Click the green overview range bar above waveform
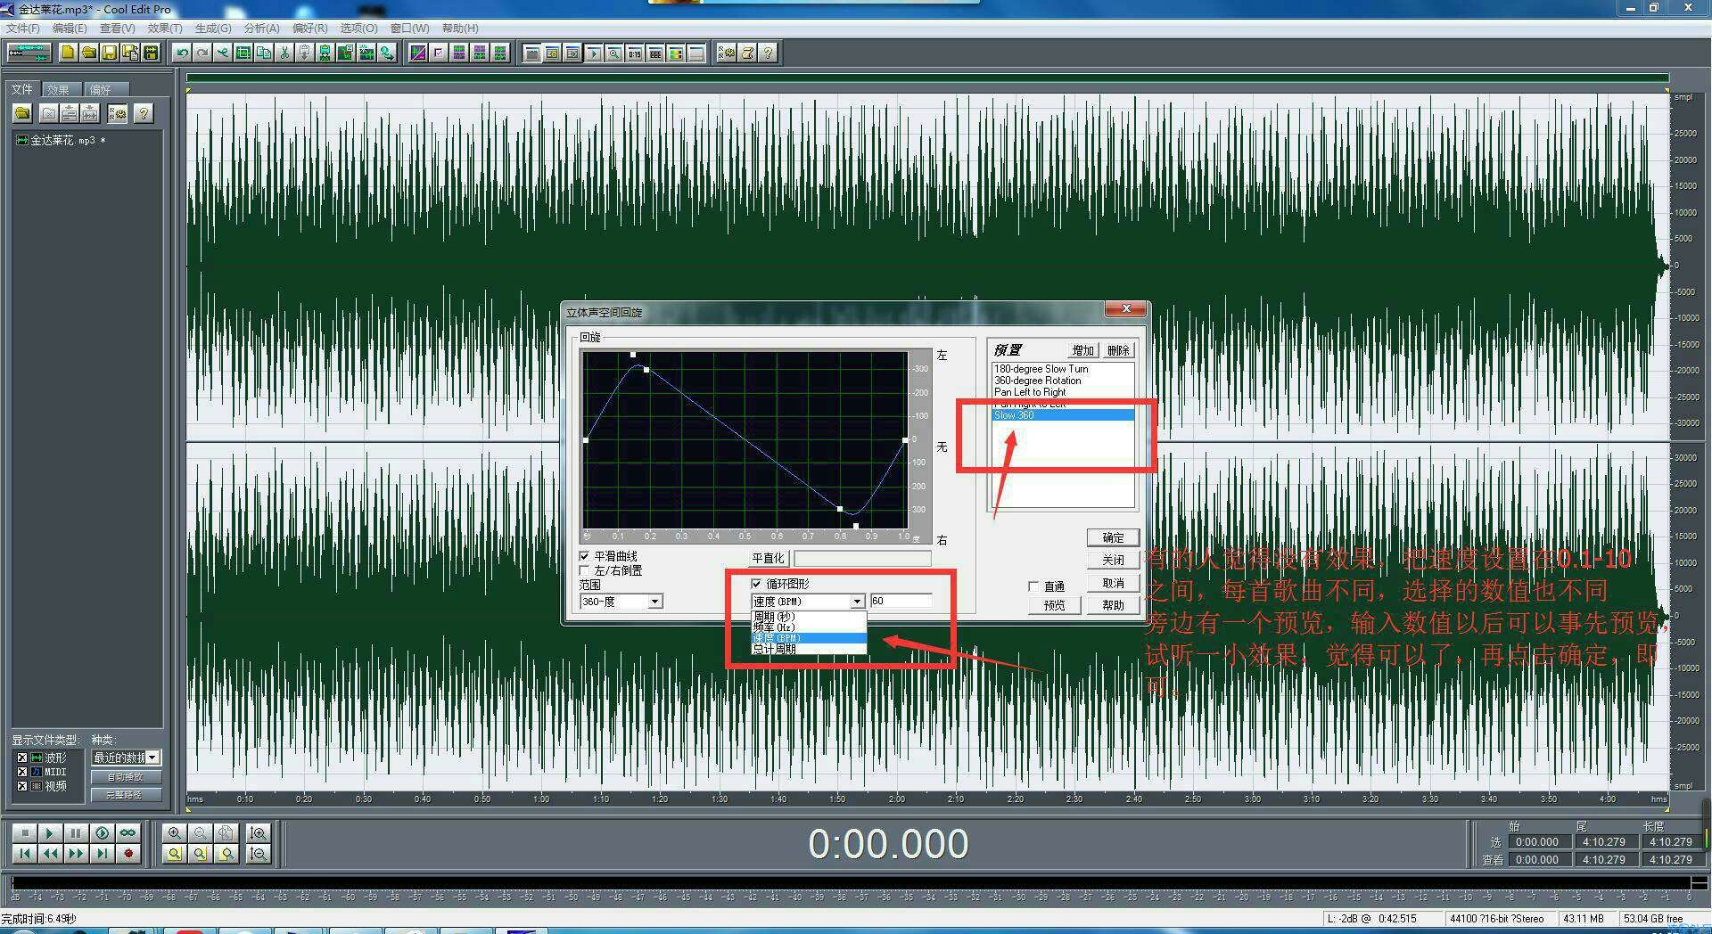Viewport: 1712px width, 934px height. click(x=926, y=78)
